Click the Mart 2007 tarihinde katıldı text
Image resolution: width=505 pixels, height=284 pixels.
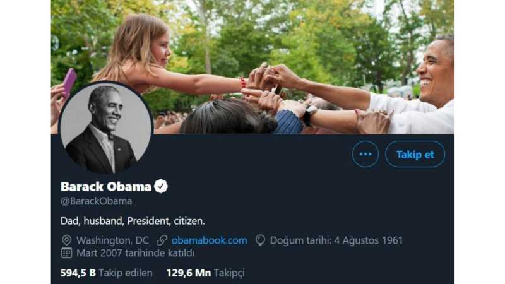135,253
